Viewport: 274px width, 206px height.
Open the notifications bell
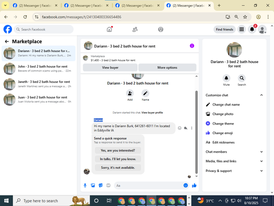point(252,29)
